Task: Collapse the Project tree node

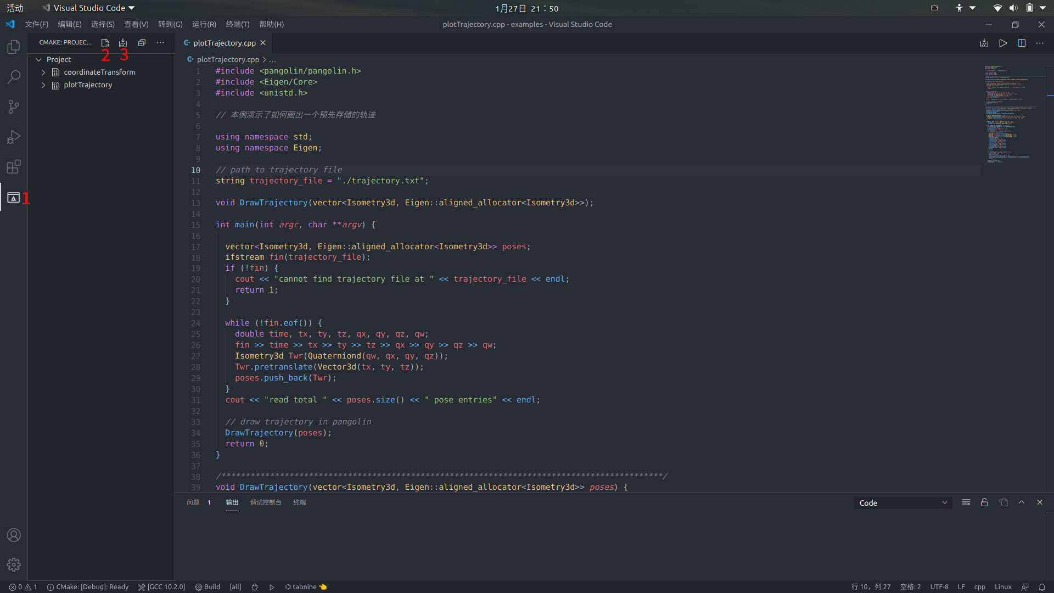Action: (x=39, y=59)
